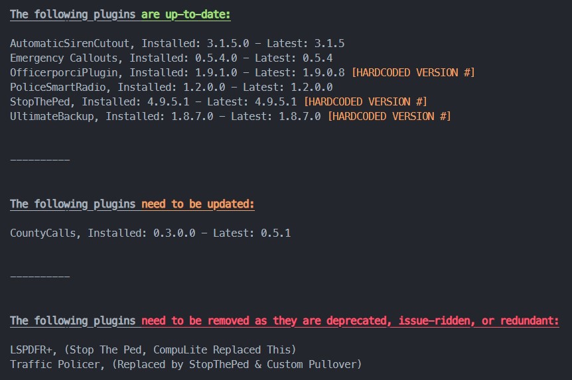Click the CountyCalls plugin name
The width and height of the screenshot is (572, 380).
46,233
